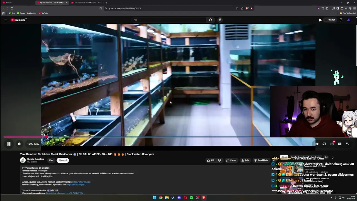Viewport: 357px width, 201px height.
Task: Click the YouTube Premium logo
Action: [x=18, y=20]
